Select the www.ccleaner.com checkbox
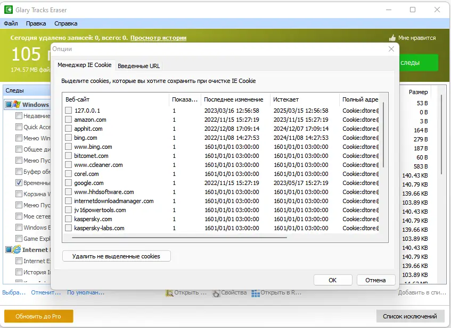Viewport: 451px width, 328px height. coord(69,165)
